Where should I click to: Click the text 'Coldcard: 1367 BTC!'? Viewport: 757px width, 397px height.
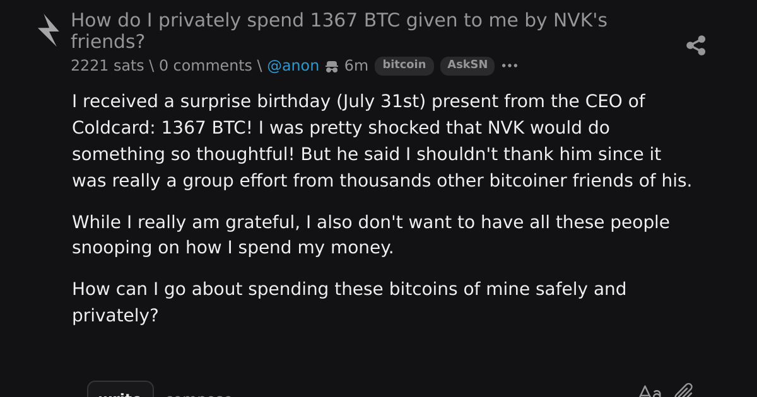click(x=162, y=127)
